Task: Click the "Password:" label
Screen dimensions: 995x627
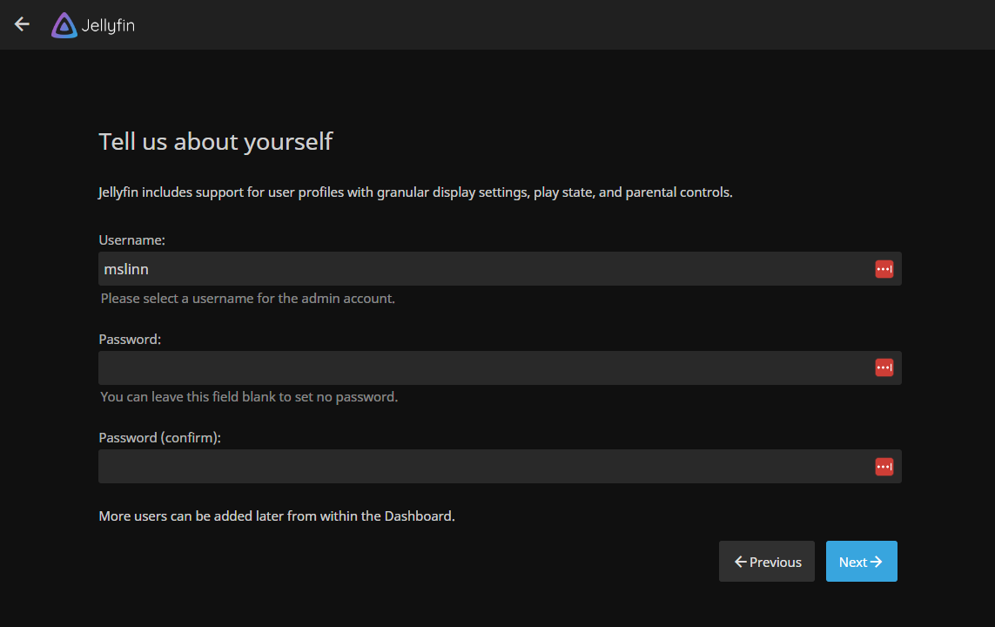Action: click(131, 339)
